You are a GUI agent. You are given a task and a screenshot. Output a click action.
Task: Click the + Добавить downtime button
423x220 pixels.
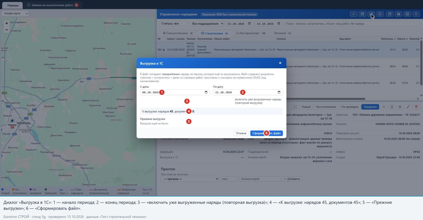(292, 179)
